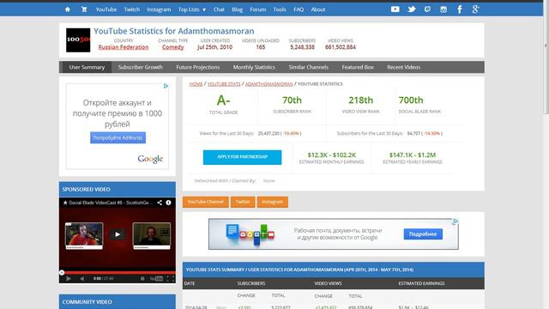Image resolution: width=549 pixels, height=309 pixels.
Task: Click the 218th video view rank
Action: click(x=360, y=100)
